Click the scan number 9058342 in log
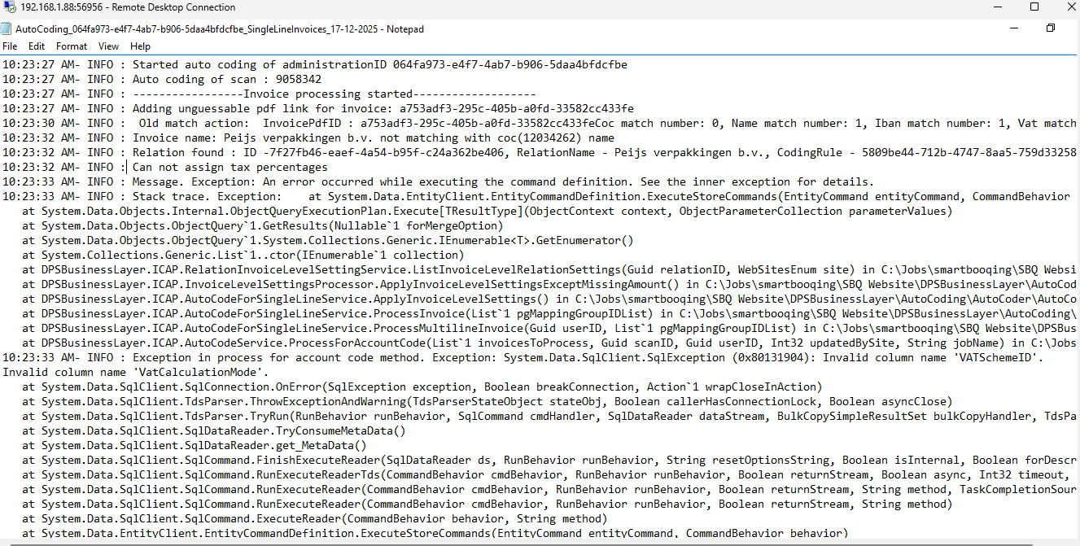Viewport: 1080px width, 546px height. (x=299, y=80)
